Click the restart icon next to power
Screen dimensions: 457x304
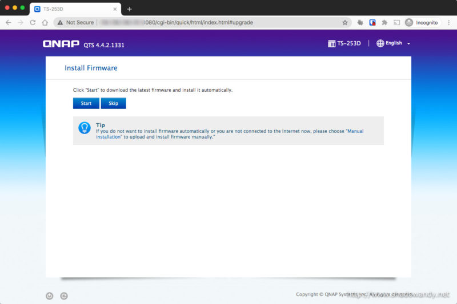click(x=64, y=295)
